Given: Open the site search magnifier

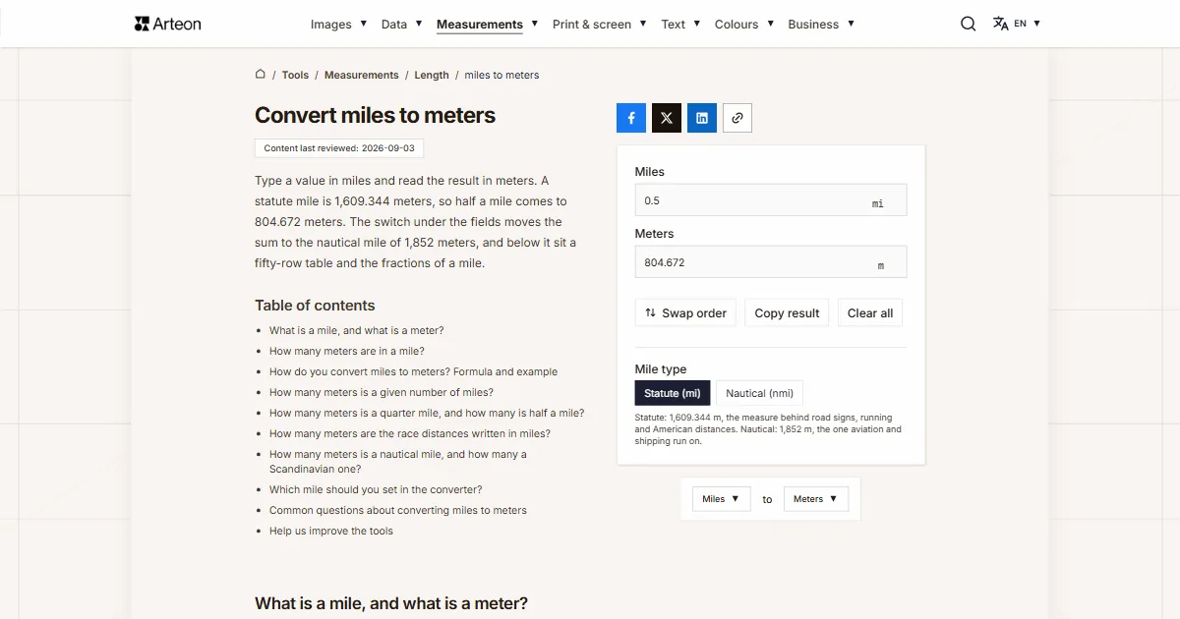Looking at the screenshot, I should pos(969,24).
